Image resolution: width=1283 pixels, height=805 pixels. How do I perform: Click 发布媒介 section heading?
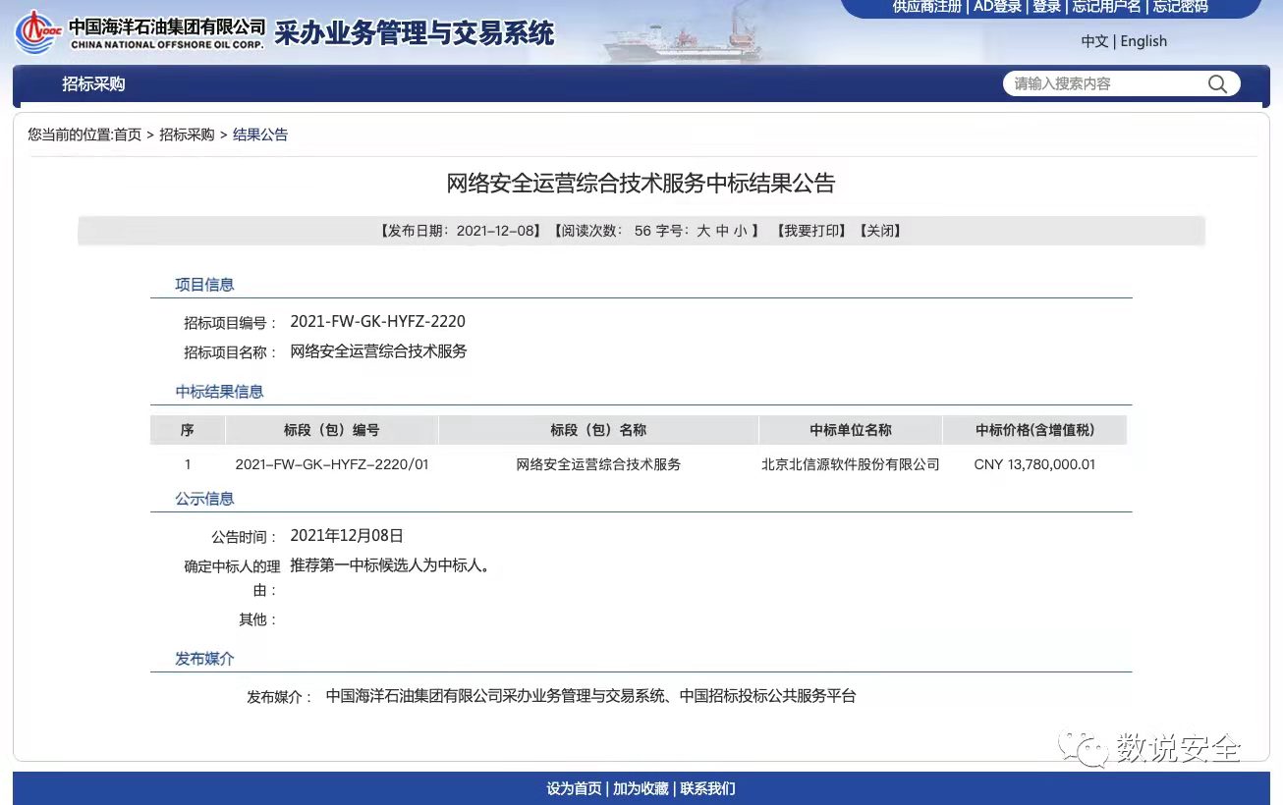click(x=204, y=659)
